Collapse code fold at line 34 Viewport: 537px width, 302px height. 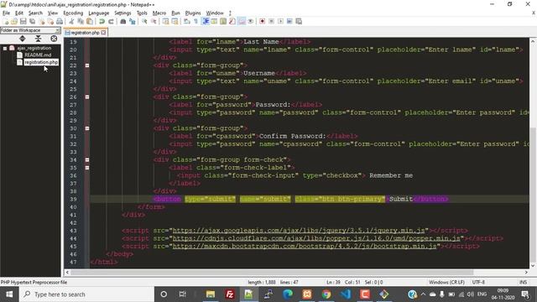[87, 160]
